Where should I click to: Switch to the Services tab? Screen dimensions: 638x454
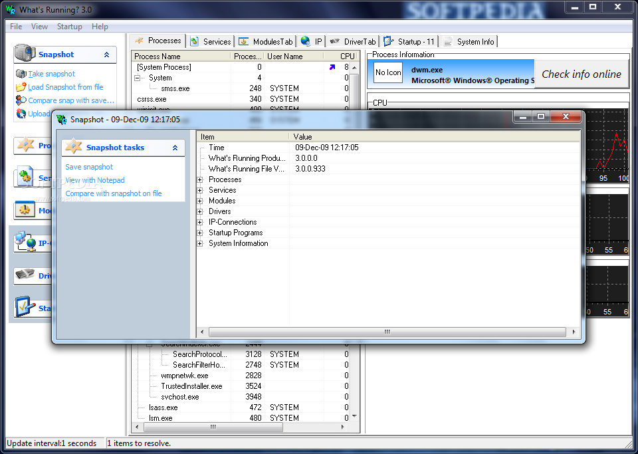point(211,41)
